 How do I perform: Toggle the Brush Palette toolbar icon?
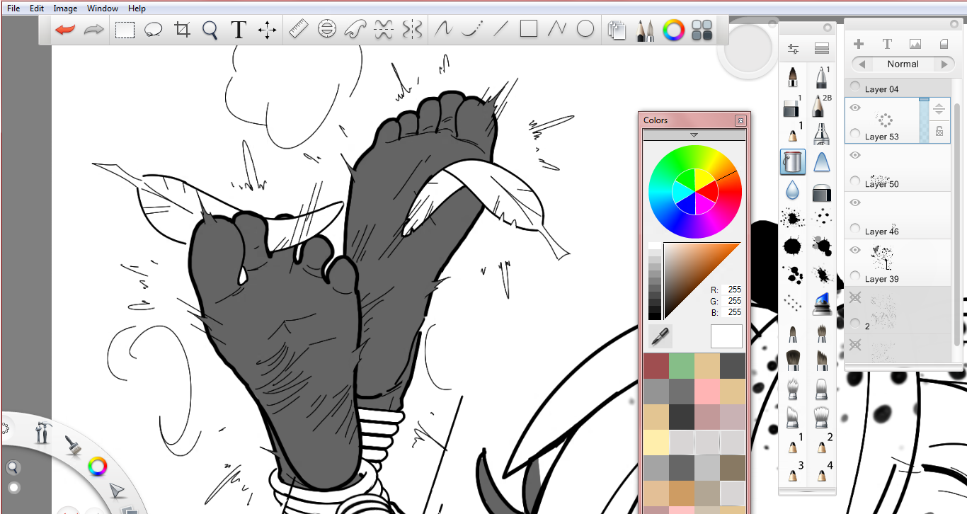pos(645,30)
